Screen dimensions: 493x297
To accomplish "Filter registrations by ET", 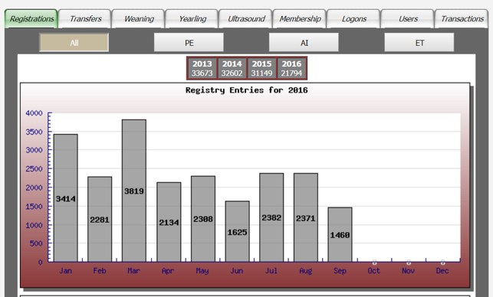I will pyautogui.click(x=419, y=43).
